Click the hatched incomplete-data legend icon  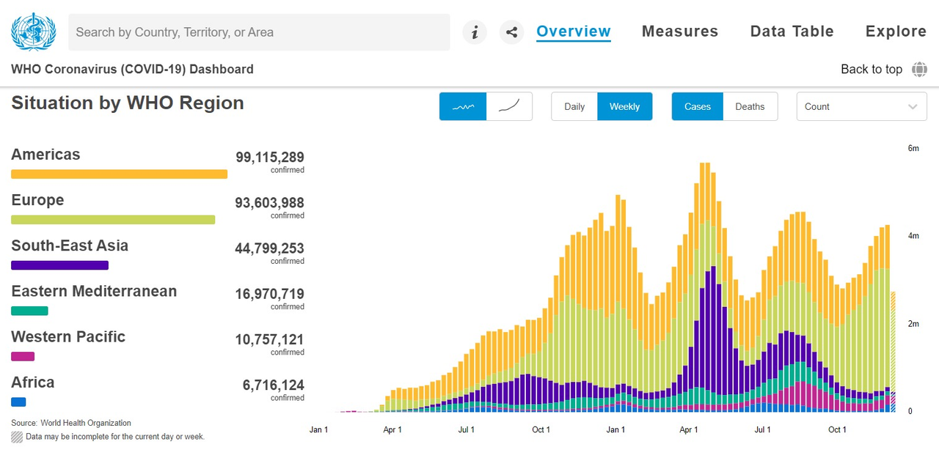click(17, 436)
